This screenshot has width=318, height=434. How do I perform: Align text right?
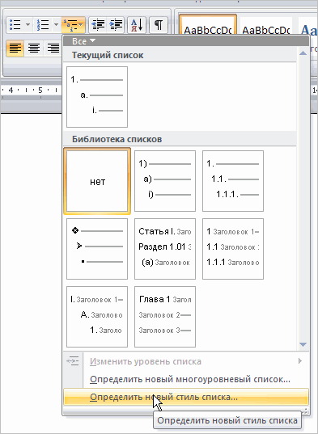click(53, 48)
